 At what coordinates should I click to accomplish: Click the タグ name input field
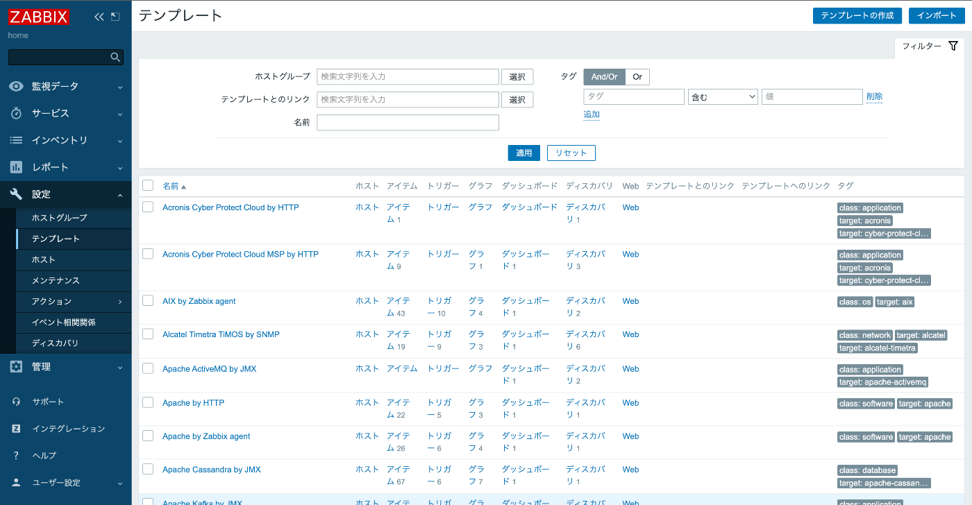click(633, 96)
